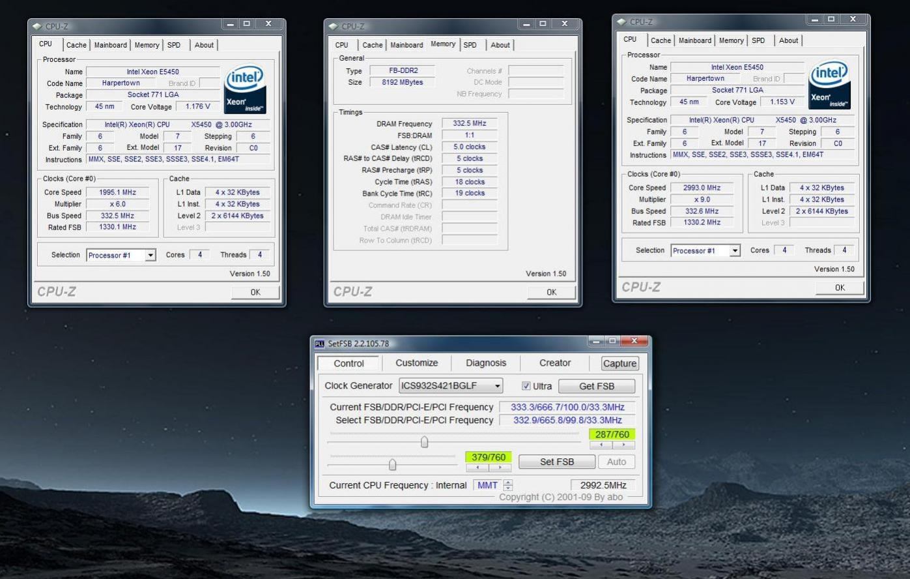This screenshot has width=910, height=579.
Task: Open About tab in left CPU-Z window
Action: click(204, 45)
